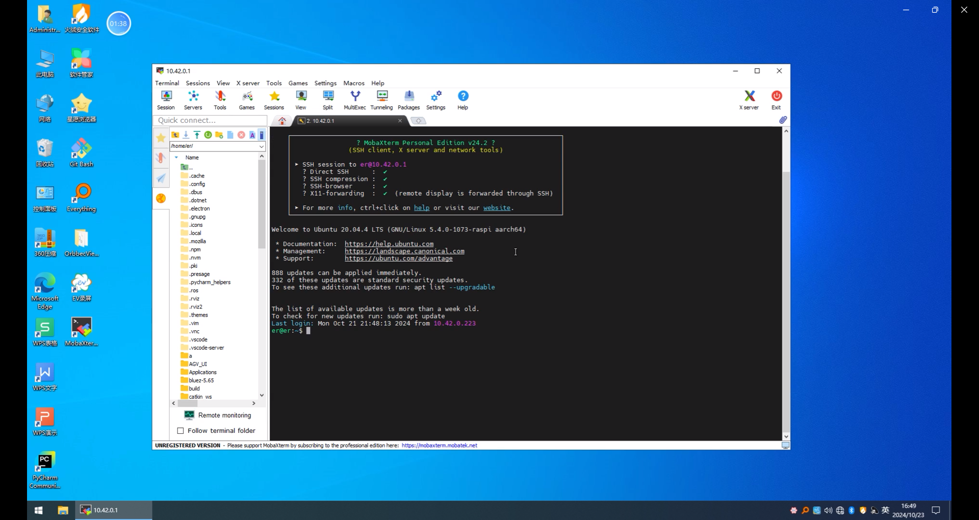Open the Sessions menu
Screen dimensions: 979x520
click(x=198, y=83)
